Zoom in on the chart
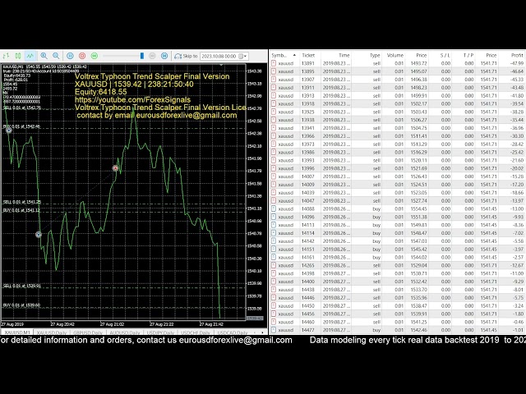The width and height of the screenshot is (526, 394). click(x=44, y=56)
